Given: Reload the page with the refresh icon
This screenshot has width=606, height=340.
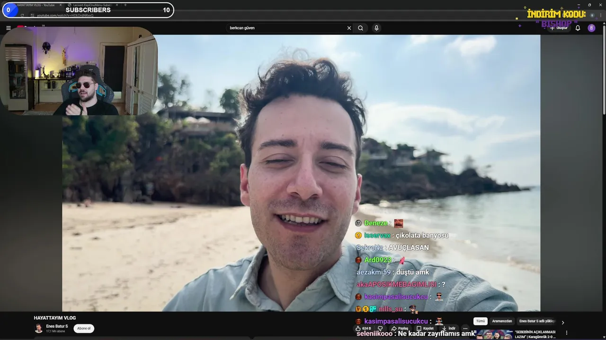Looking at the screenshot, I should 22,15.
